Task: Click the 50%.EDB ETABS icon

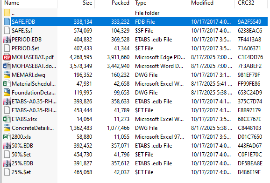Action: pos(7,146)
